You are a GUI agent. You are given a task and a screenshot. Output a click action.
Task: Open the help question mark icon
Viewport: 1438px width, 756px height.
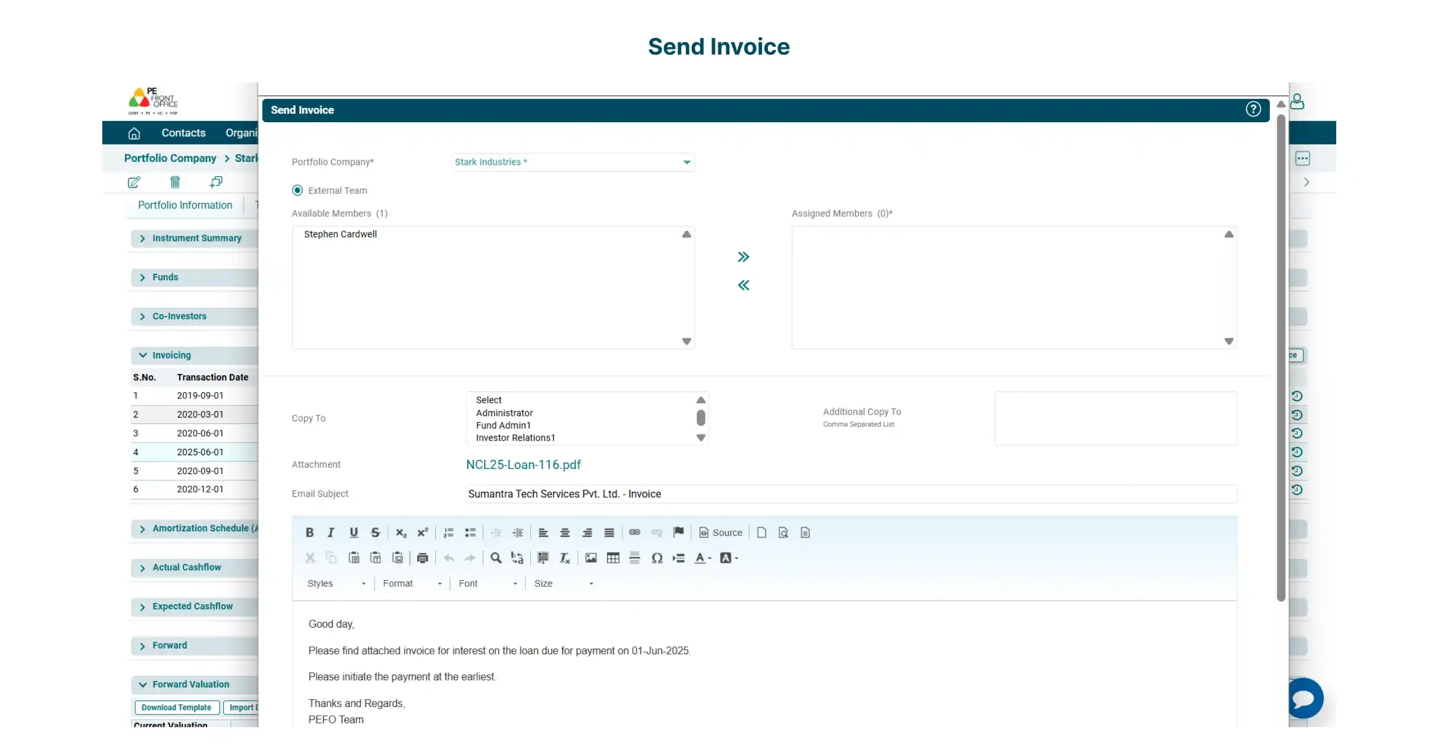point(1253,109)
